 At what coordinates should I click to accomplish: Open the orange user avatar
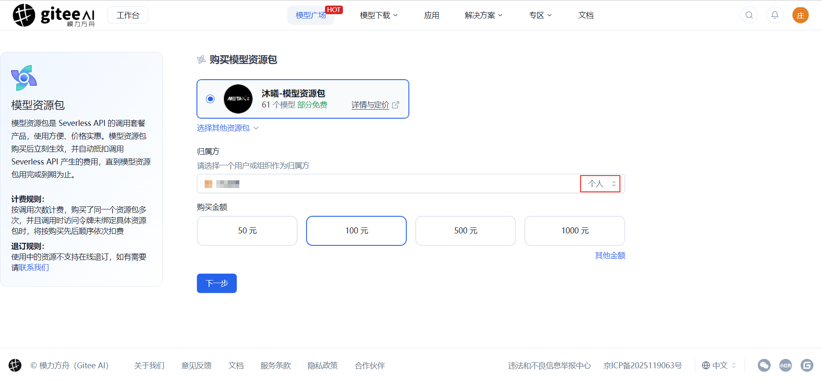pos(801,15)
